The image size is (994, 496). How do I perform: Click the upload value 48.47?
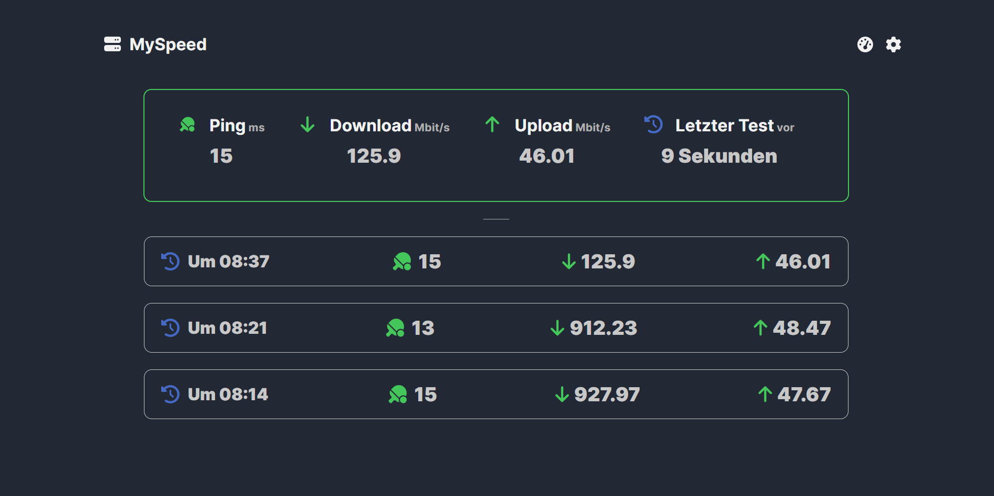(x=801, y=328)
